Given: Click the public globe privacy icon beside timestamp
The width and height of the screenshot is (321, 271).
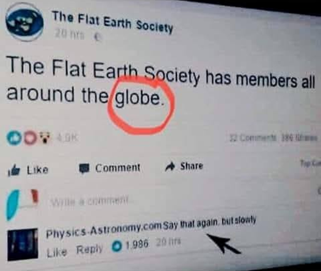Looking at the screenshot, I should [x=98, y=37].
